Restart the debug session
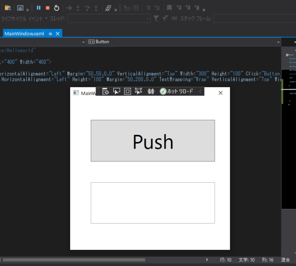This screenshot has width=296, height=266. tap(57, 8)
